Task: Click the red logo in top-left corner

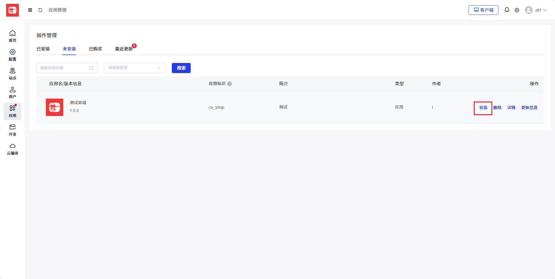Action: pyautogui.click(x=12, y=10)
